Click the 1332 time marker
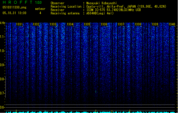 point(36,24)
